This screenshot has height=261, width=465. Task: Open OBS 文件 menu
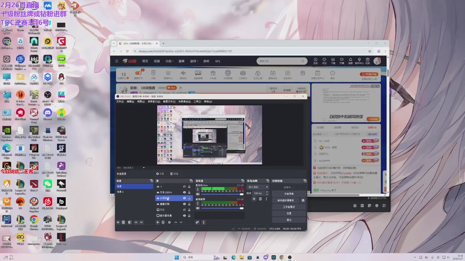point(120,101)
